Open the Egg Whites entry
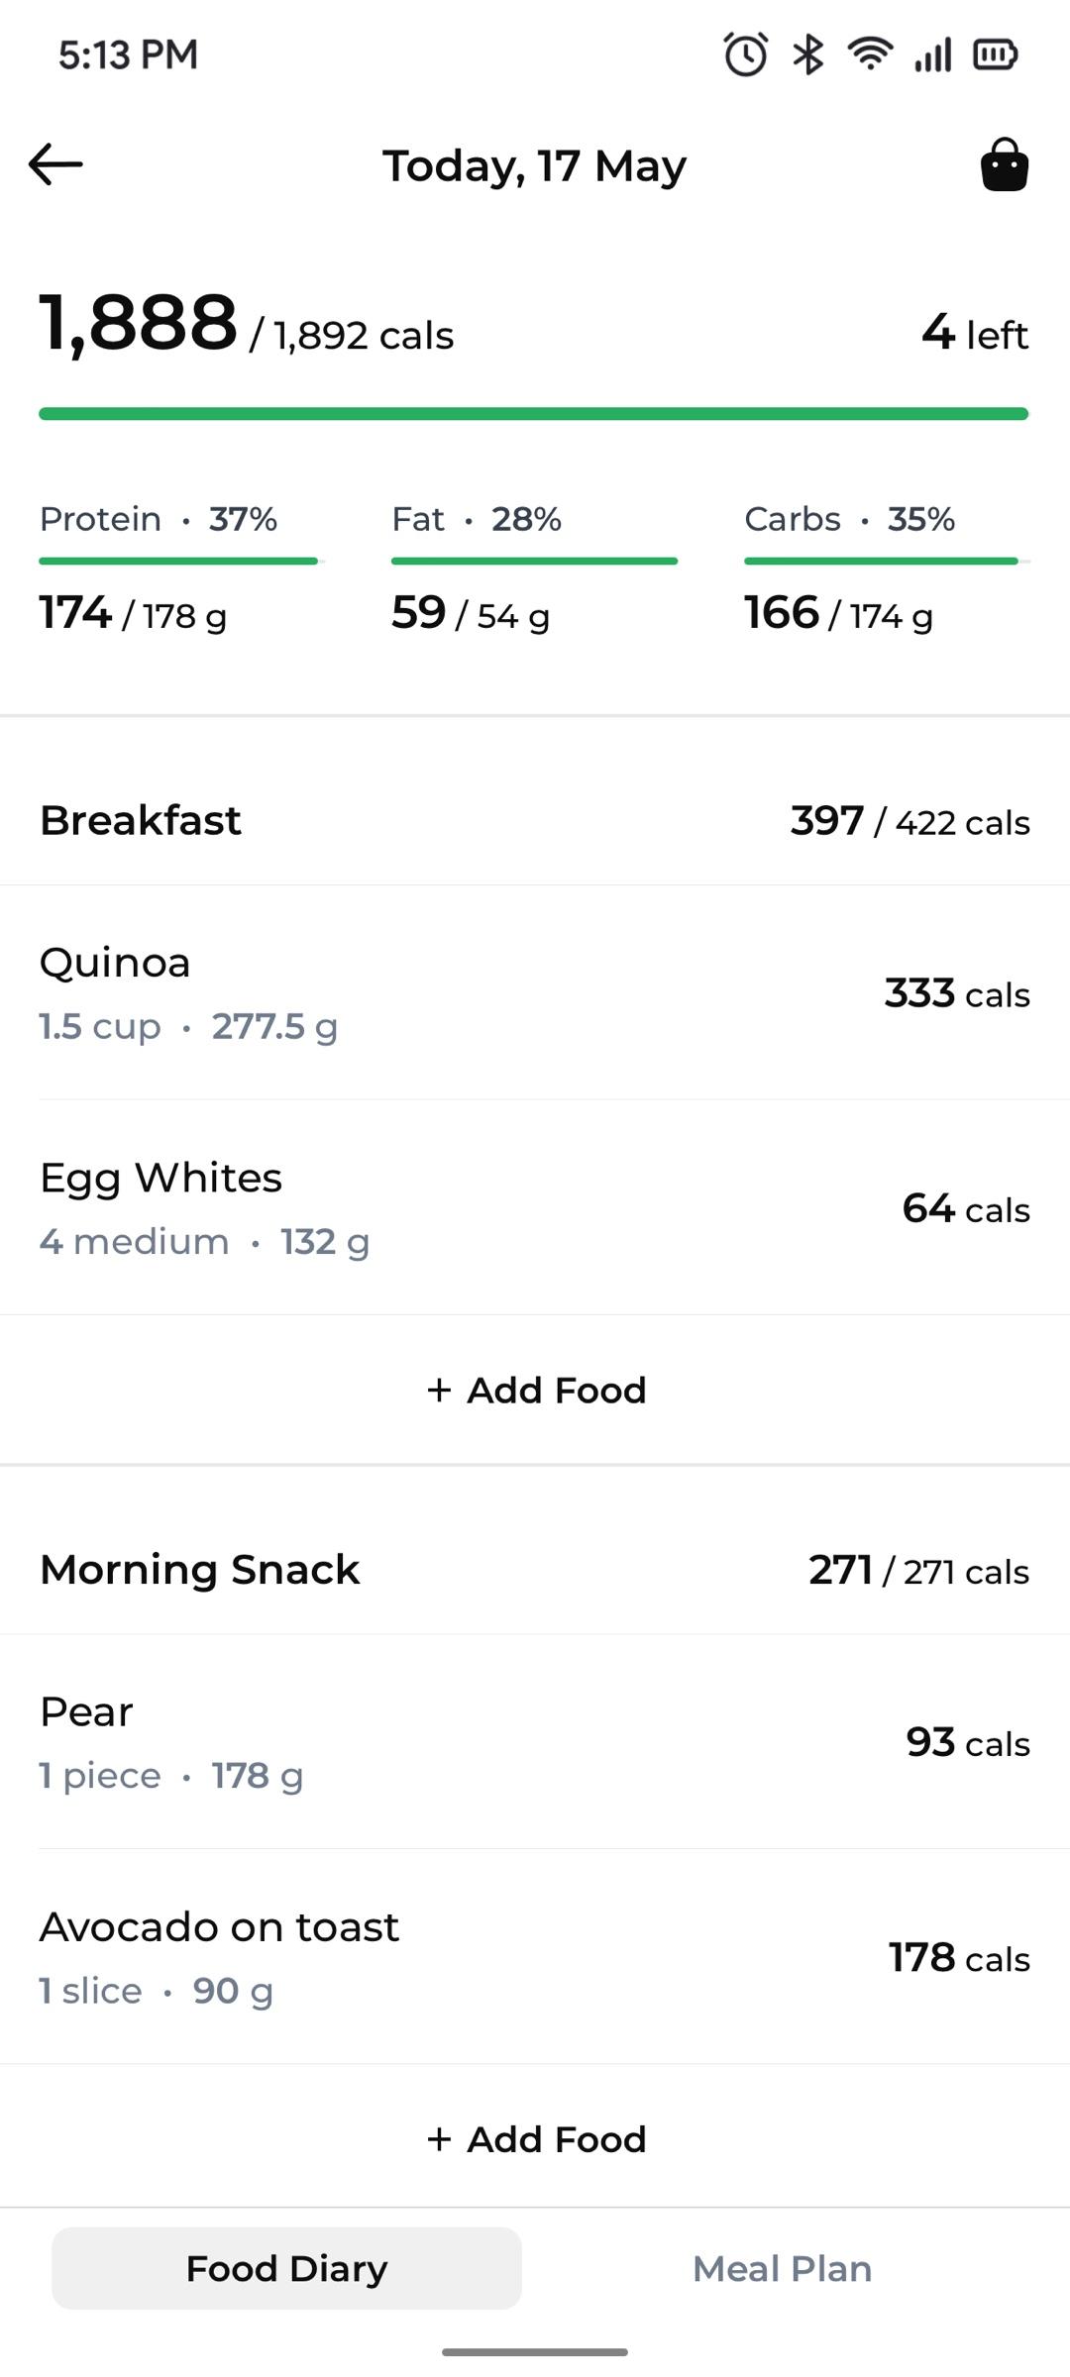Viewport: 1070px width, 2377px height. click(x=535, y=1207)
